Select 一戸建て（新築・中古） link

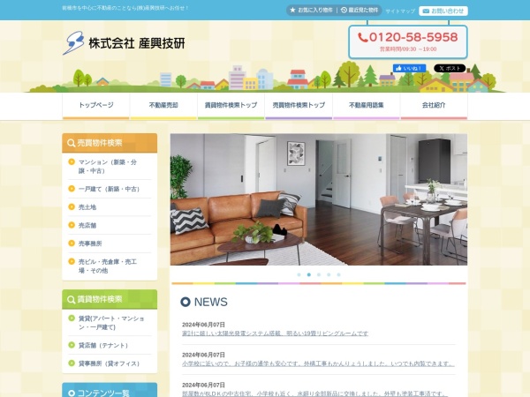(x=109, y=189)
